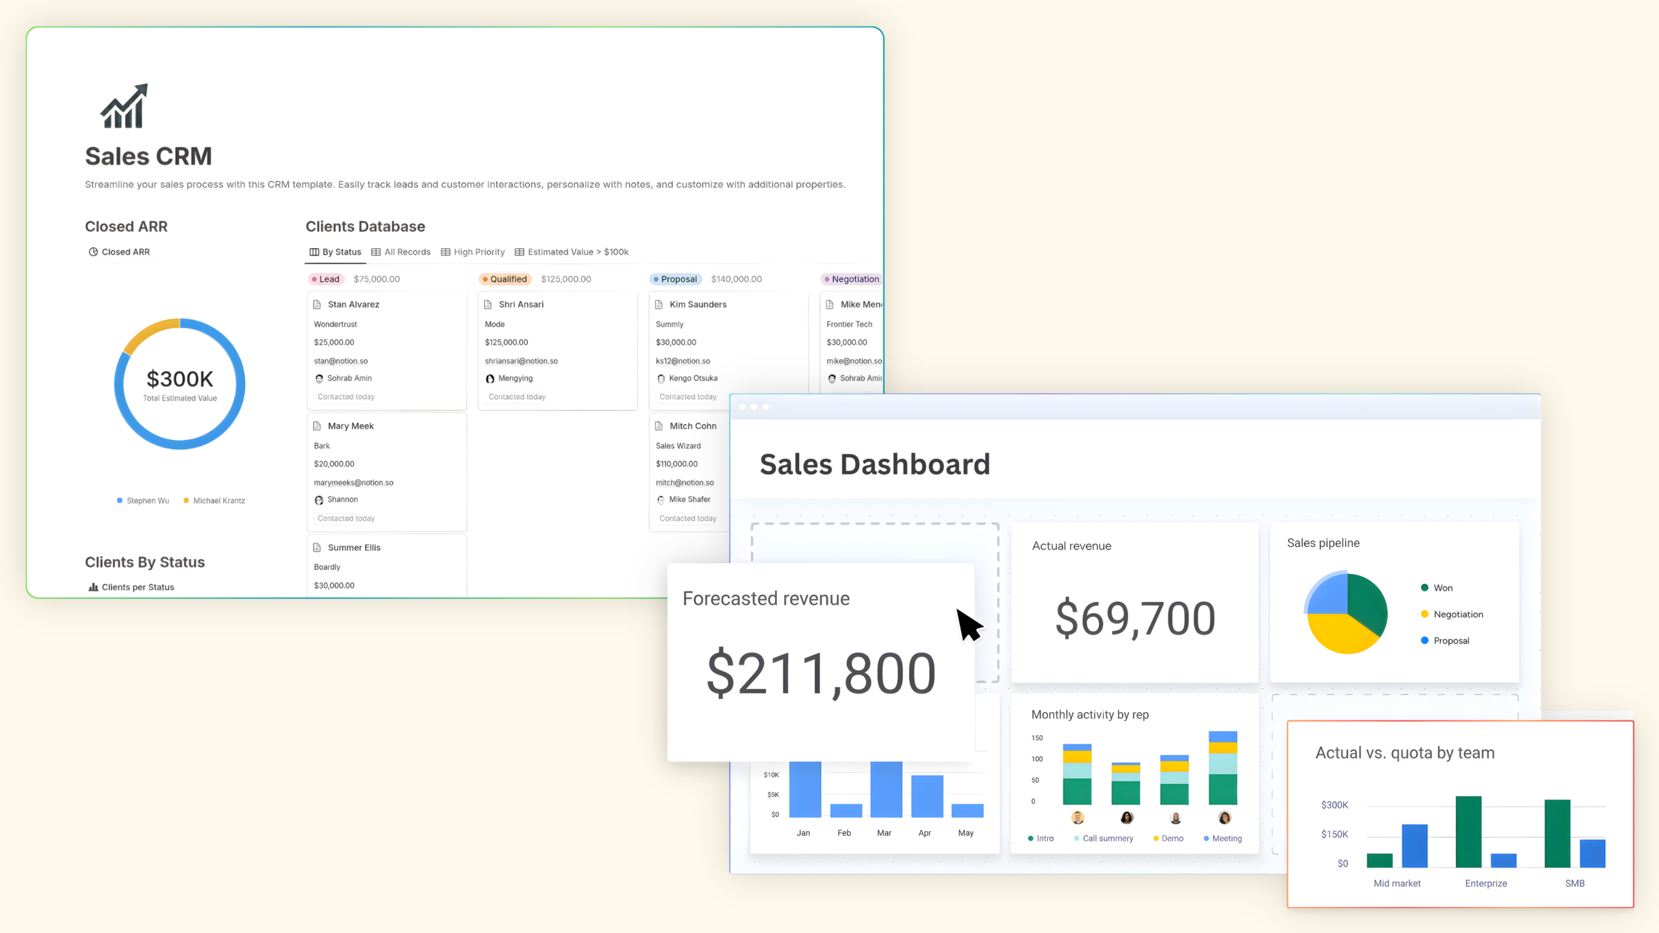Click the Qualified status label
This screenshot has height=933, width=1659.
505,279
